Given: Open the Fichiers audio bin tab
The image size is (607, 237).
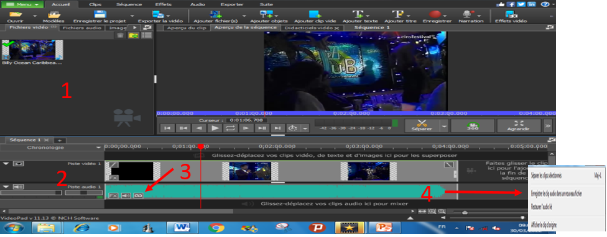Looking at the screenshot, I should pyautogui.click(x=82, y=28).
